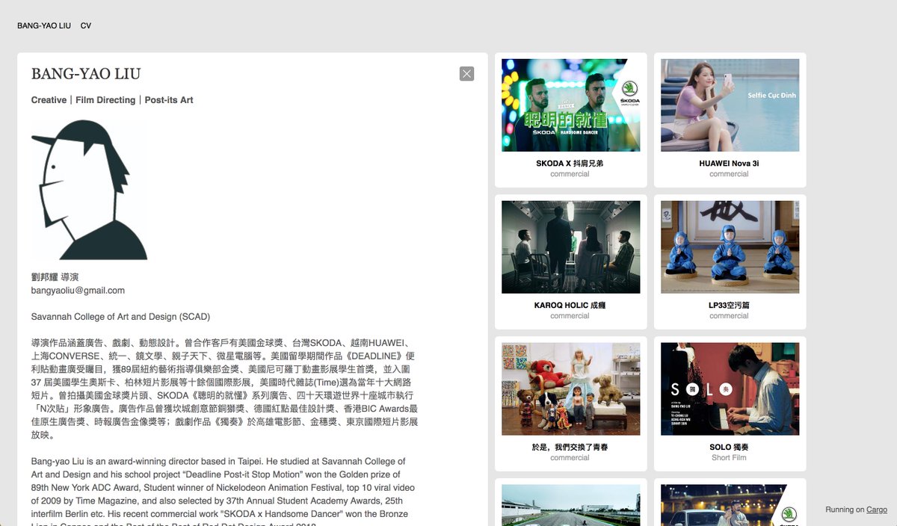The height and width of the screenshot is (526, 897).
Task: Open KAROQ HOLIC 成癮 thumbnail image
Action: click(x=570, y=247)
